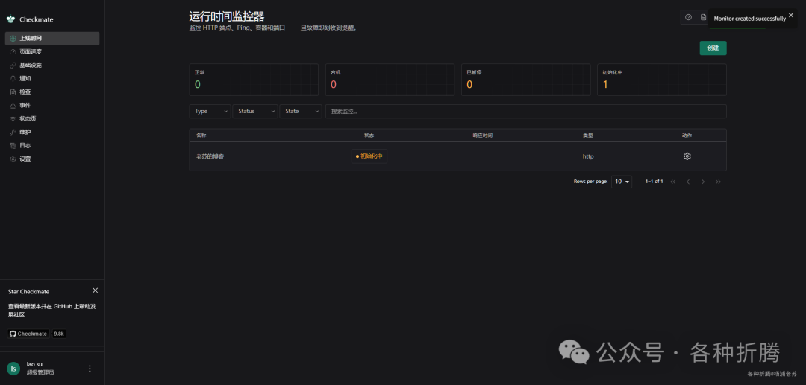
Task: Click the 动作 column header
Action: [x=687, y=136]
